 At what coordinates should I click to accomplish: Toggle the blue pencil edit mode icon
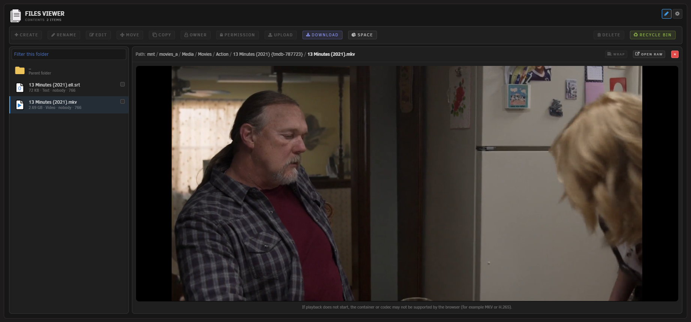(x=666, y=14)
